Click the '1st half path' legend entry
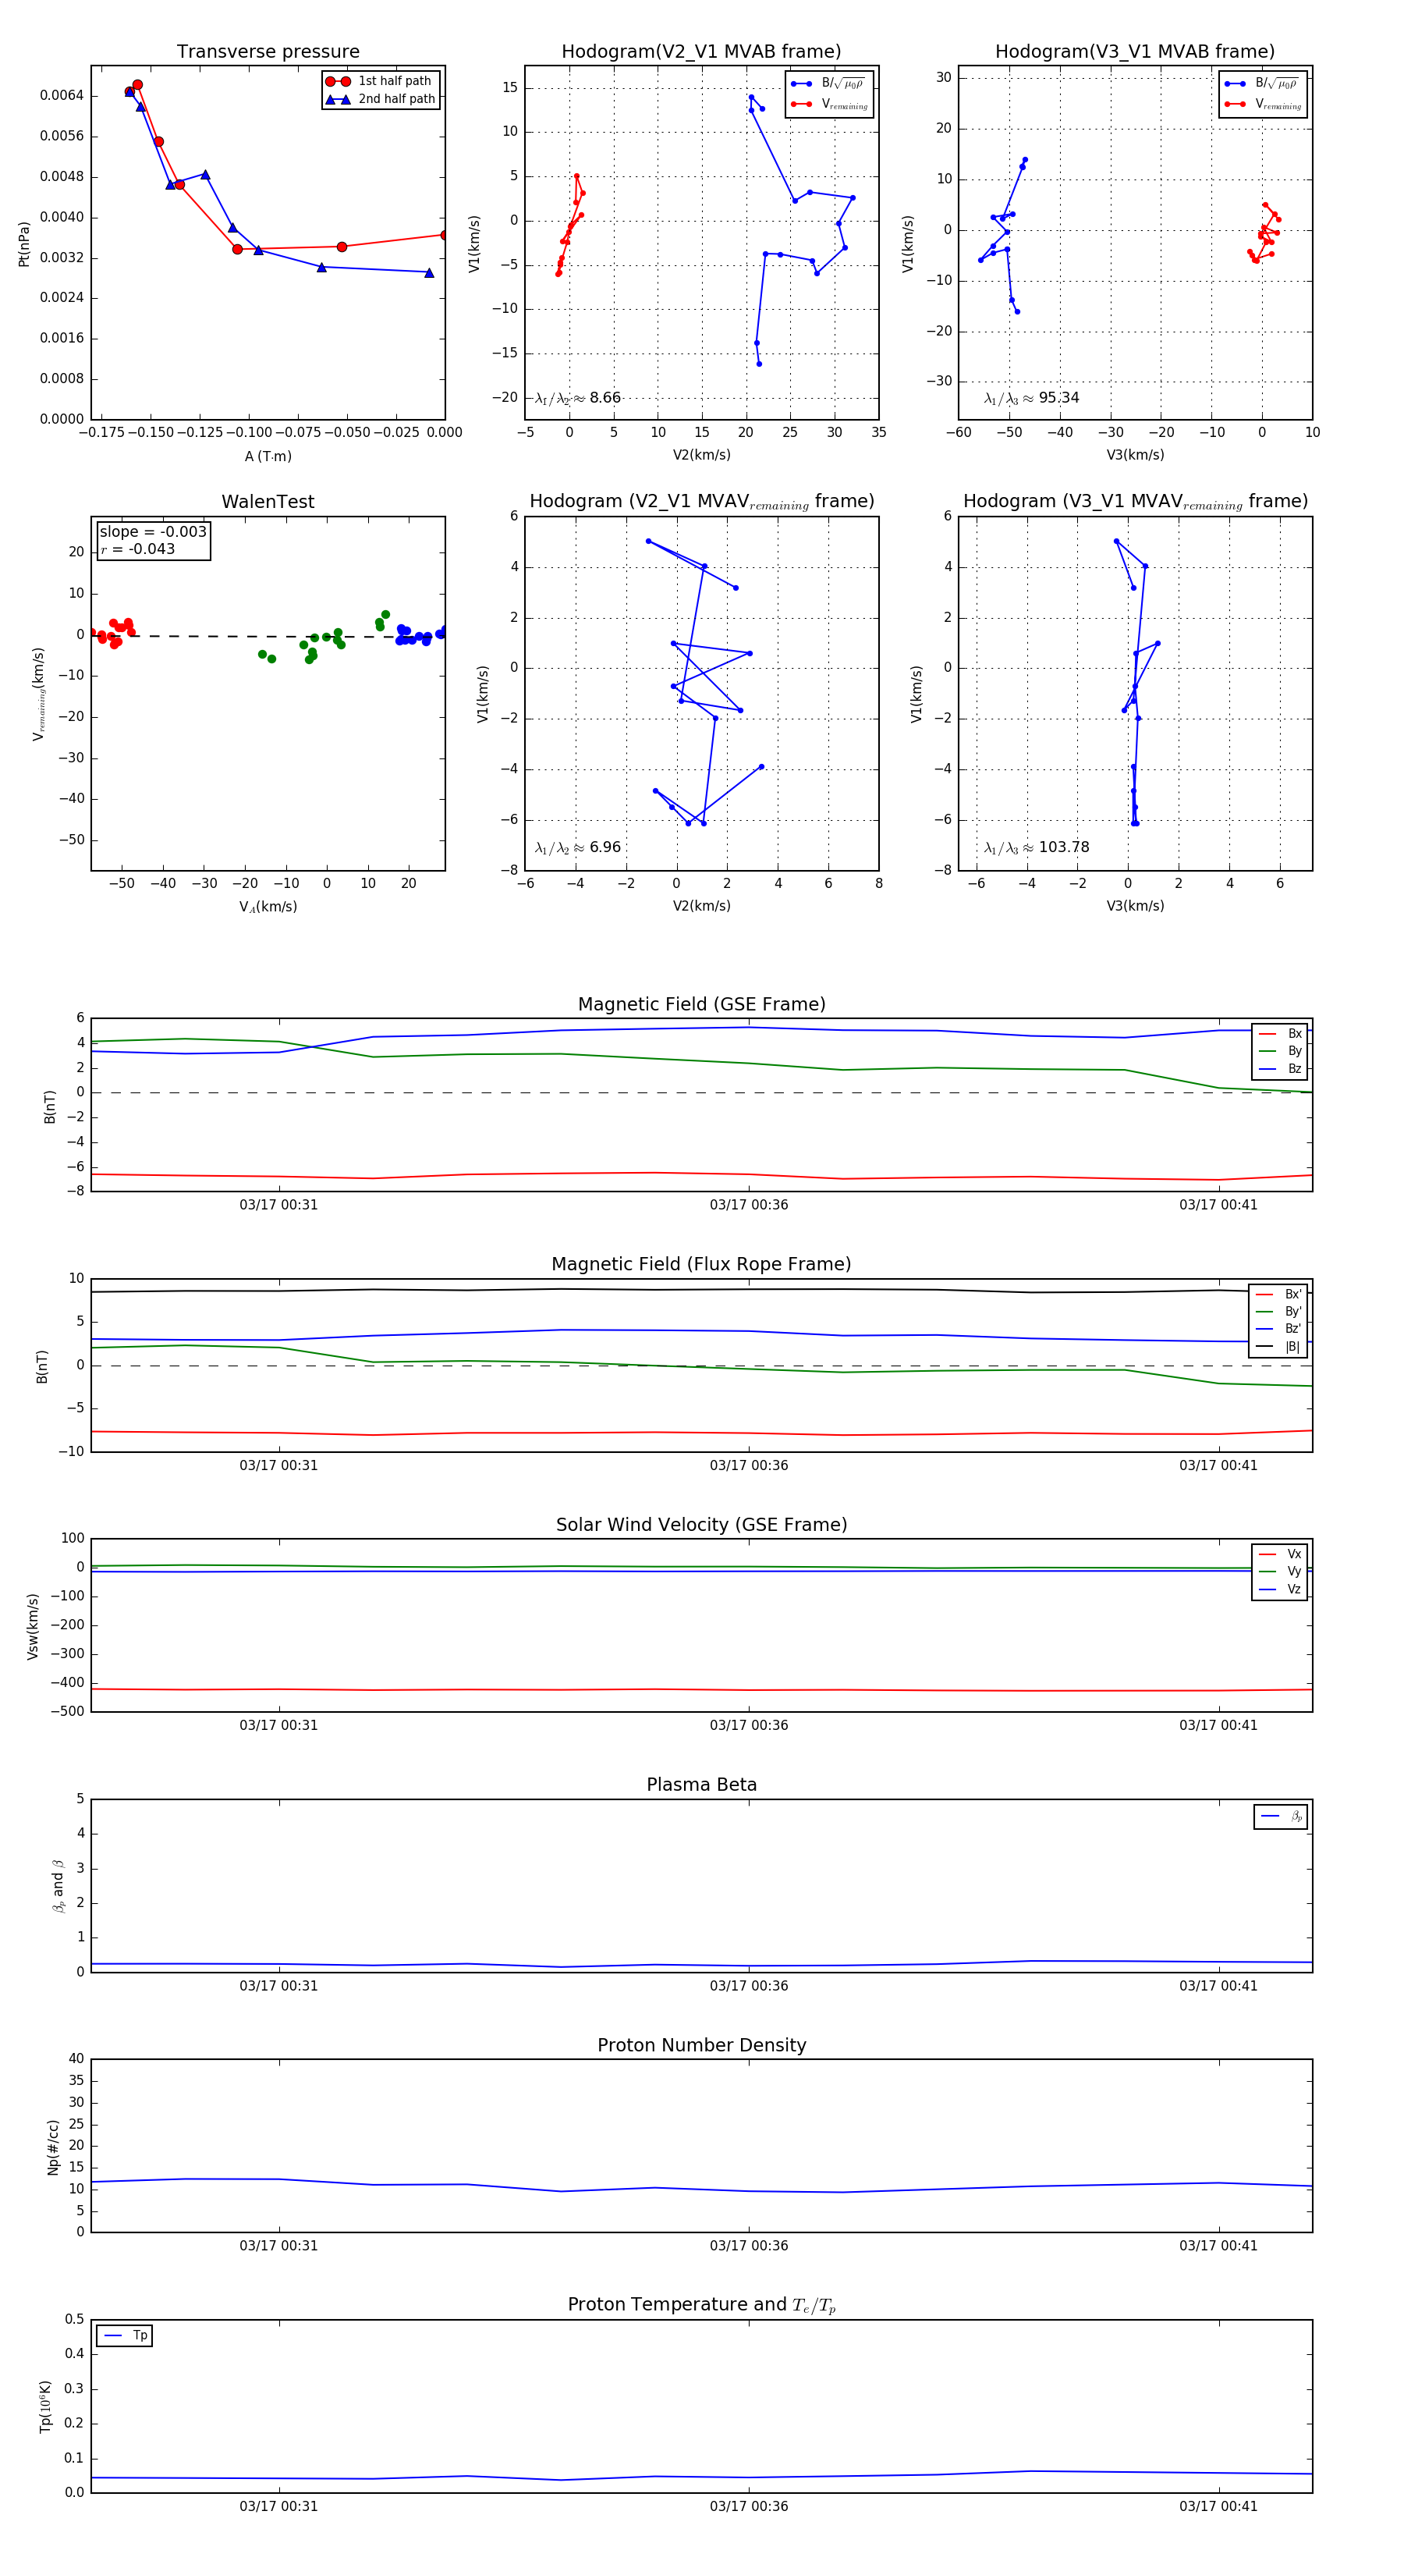The height and width of the screenshot is (2575, 1404). tap(380, 81)
